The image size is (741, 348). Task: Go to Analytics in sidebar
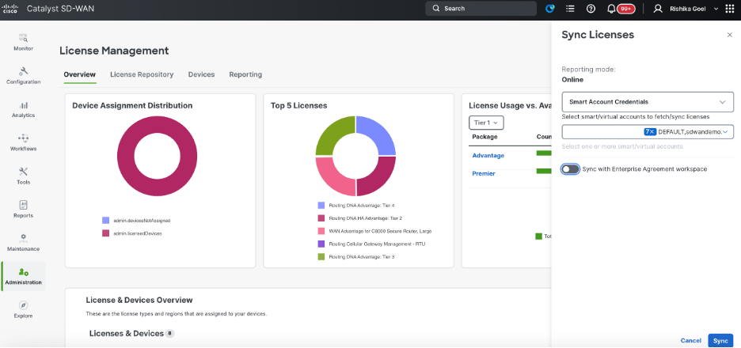pos(23,109)
